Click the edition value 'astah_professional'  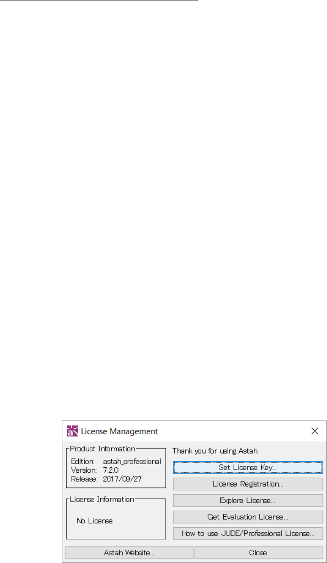tap(132, 462)
